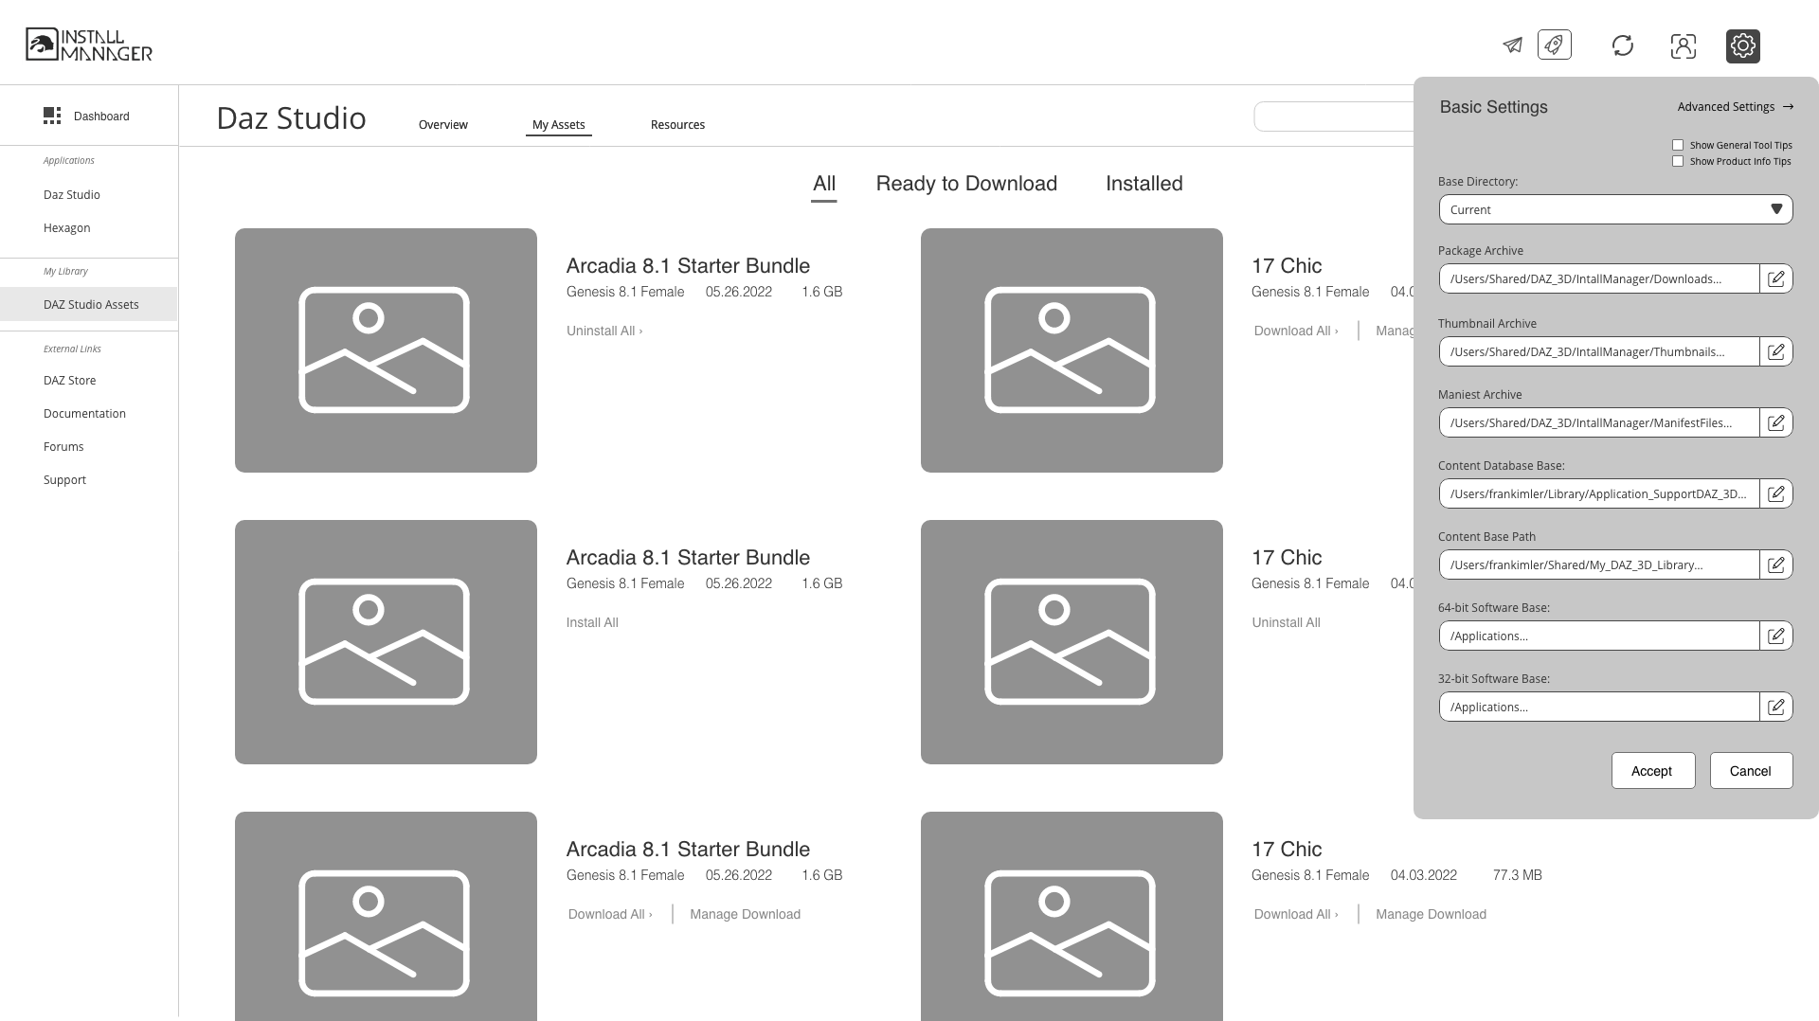Enable Show Product Info Tips checkbox
1819x1021 pixels.
pyautogui.click(x=1678, y=161)
